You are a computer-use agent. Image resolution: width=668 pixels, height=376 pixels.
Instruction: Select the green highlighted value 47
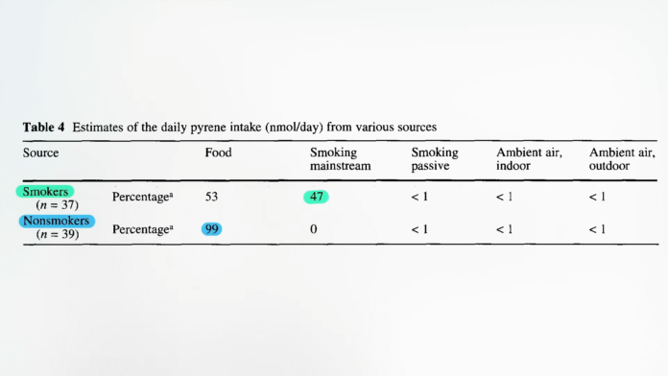click(316, 197)
